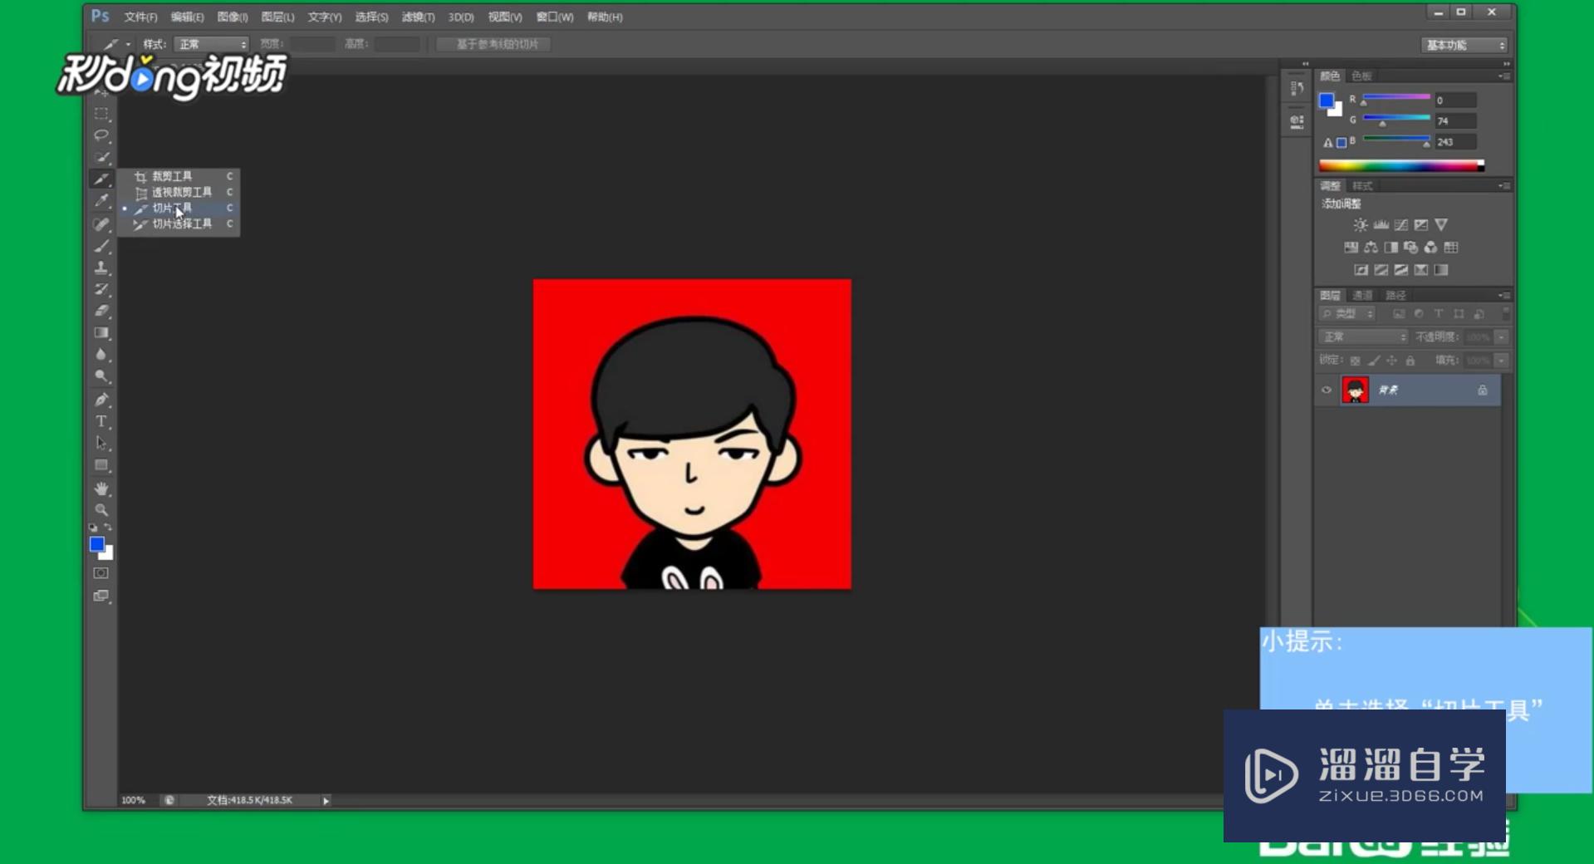Screen dimensions: 1594x864
Task: Select the Hand tool
Action: coord(101,488)
